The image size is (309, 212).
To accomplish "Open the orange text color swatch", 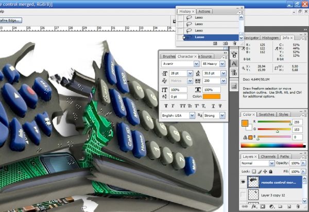I will (x=212, y=96).
